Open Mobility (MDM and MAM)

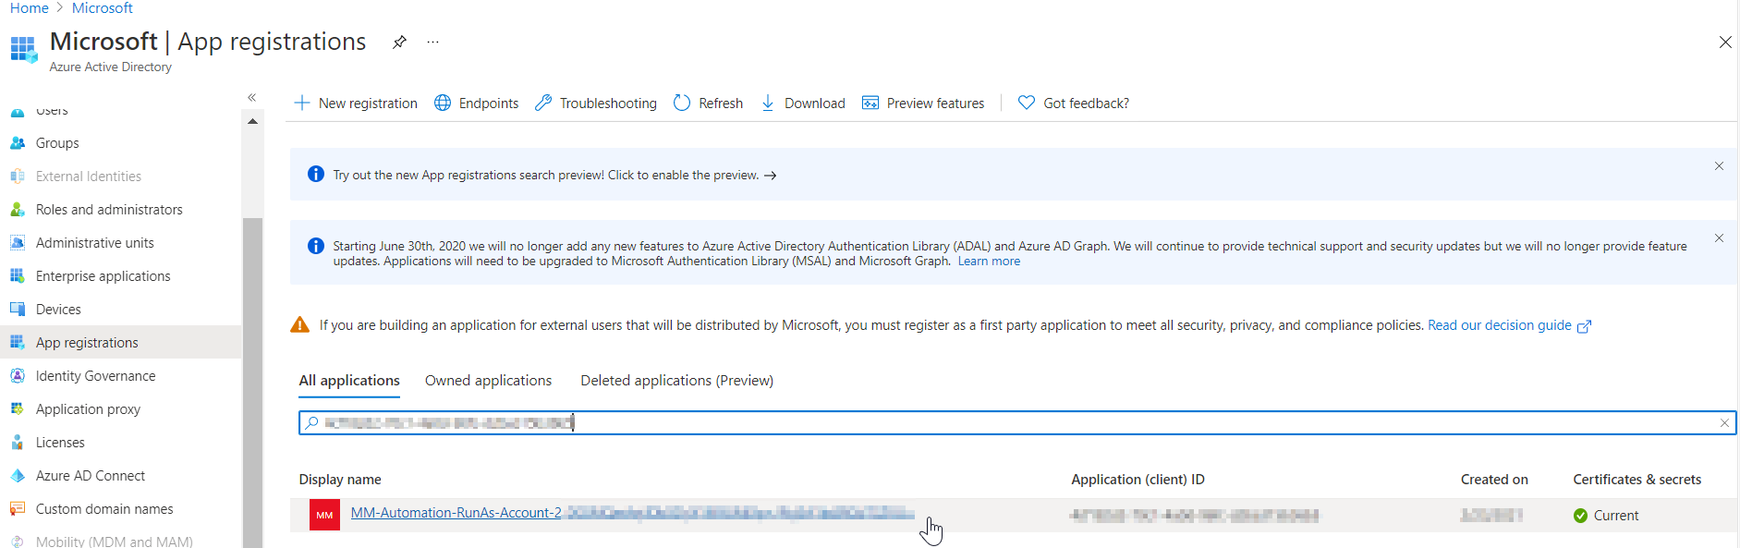[x=115, y=542]
